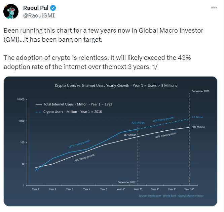The height and width of the screenshot is (212, 224).
Task: Click the 425 Million data label
Action: coord(138,123)
